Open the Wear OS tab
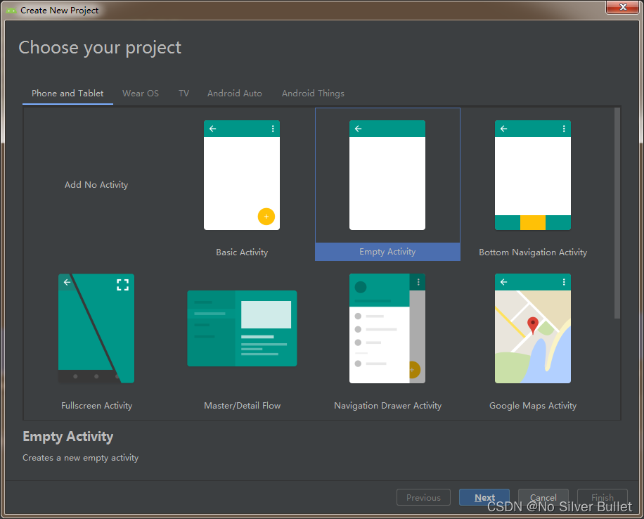The height and width of the screenshot is (519, 644). pos(141,94)
